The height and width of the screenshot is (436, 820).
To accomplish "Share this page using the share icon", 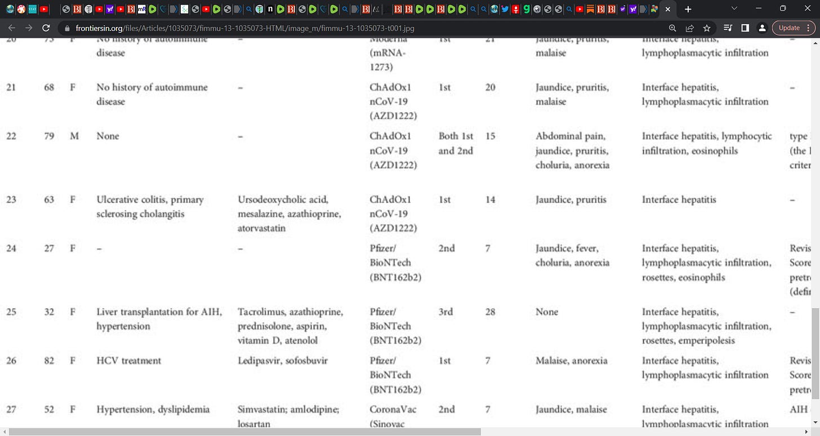I will click(689, 28).
